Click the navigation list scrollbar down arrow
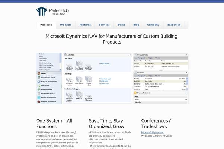The width and height of the screenshot is (224, 149). [x=60, y=70]
